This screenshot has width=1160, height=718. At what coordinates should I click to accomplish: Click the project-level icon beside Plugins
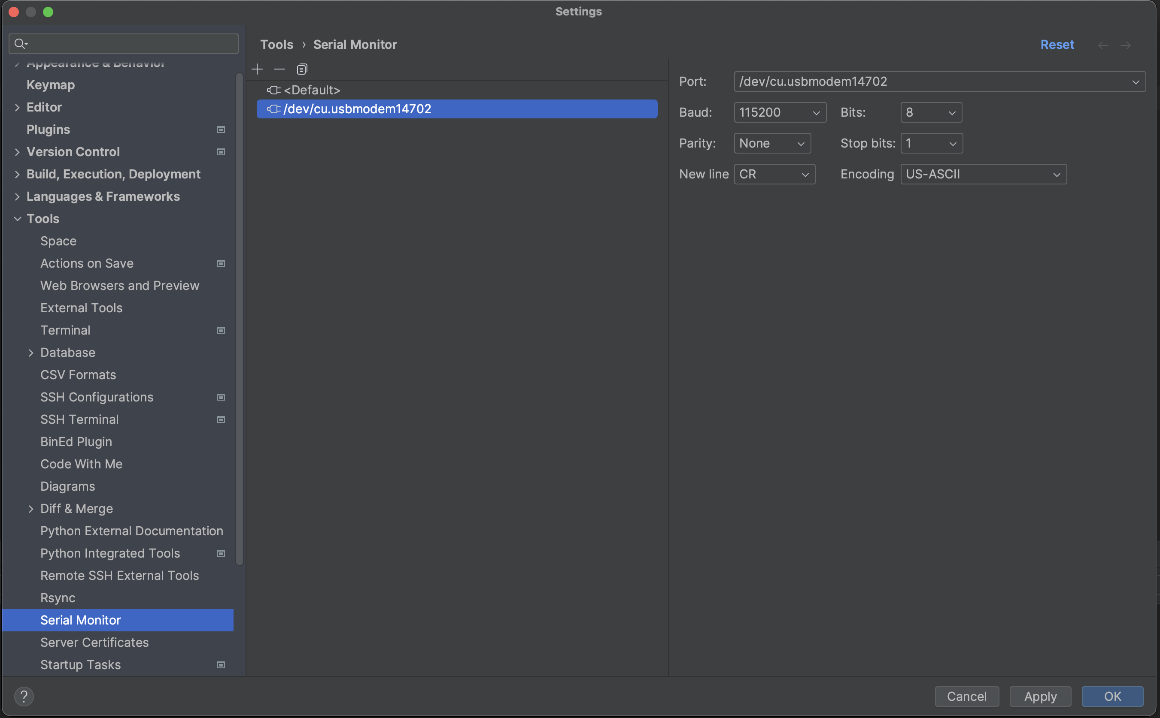221,130
